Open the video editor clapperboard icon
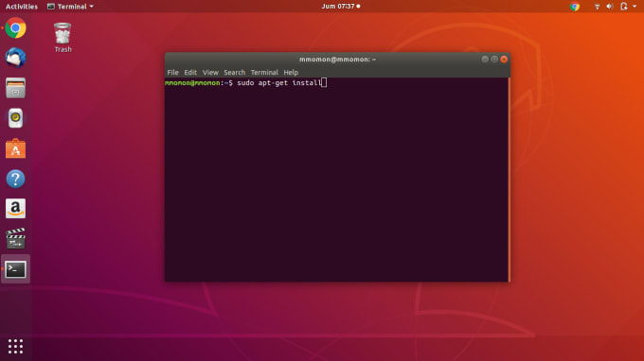The height and width of the screenshot is (361, 644). (x=15, y=238)
